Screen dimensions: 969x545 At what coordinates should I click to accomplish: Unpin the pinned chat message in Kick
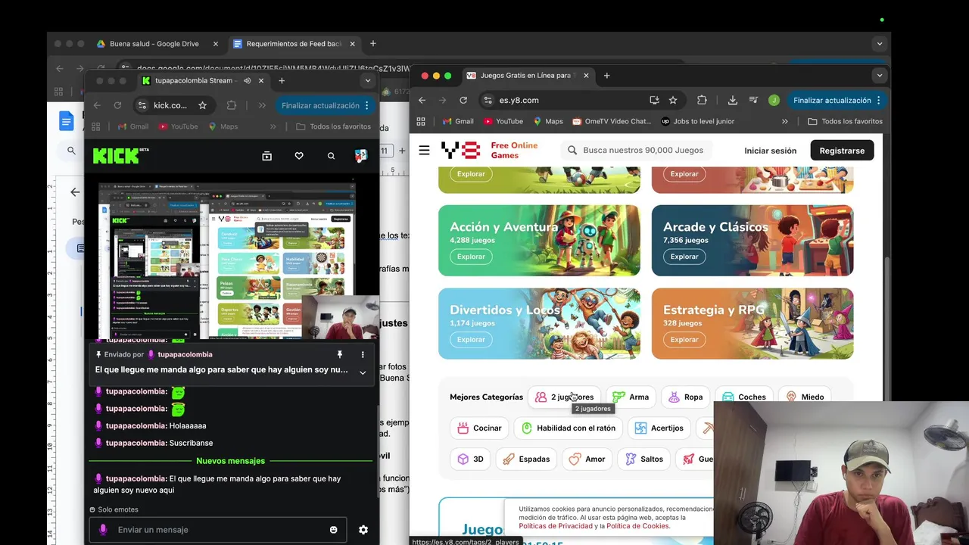340,354
